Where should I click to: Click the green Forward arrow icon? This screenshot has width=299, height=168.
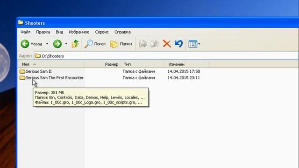coord(57,44)
